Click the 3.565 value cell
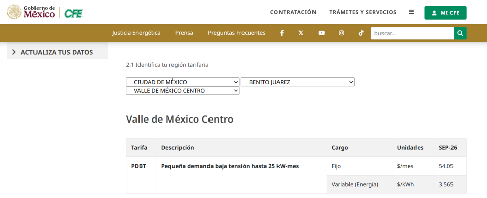This screenshot has width=487, height=198. pos(450,184)
